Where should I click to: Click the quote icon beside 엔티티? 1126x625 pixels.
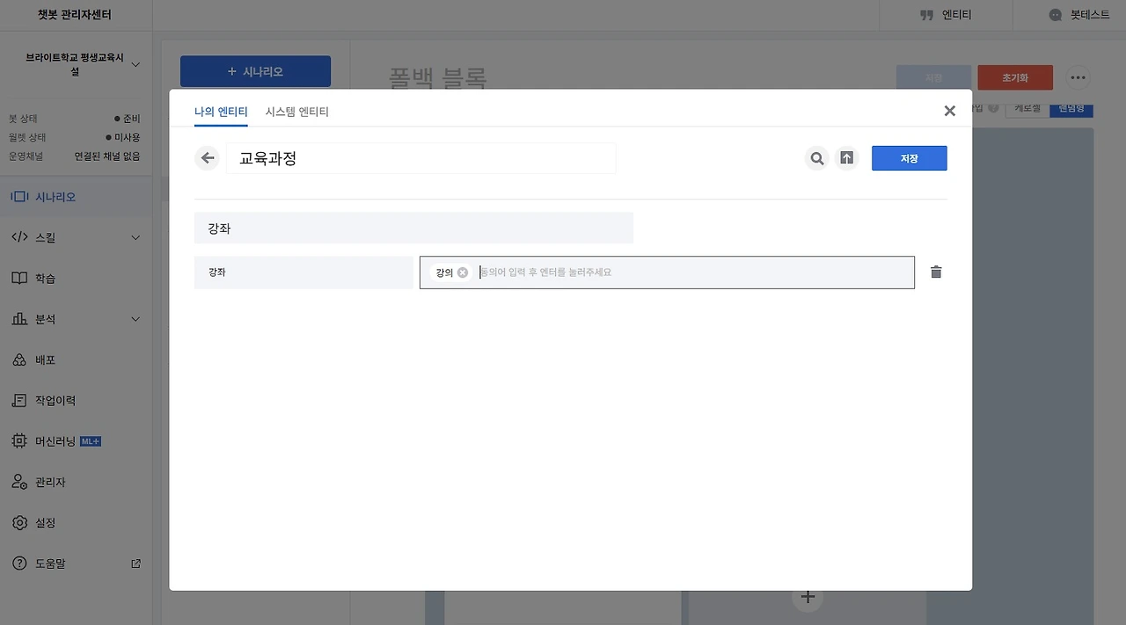pyautogui.click(x=925, y=15)
